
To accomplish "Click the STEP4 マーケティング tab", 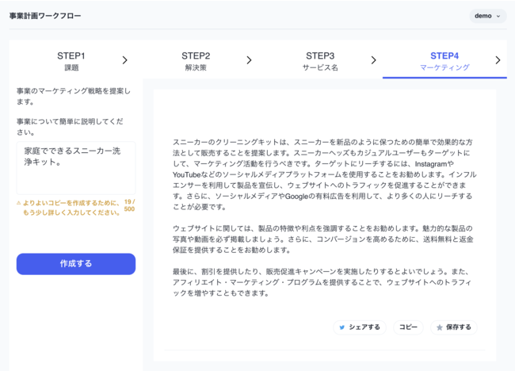I will point(444,61).
